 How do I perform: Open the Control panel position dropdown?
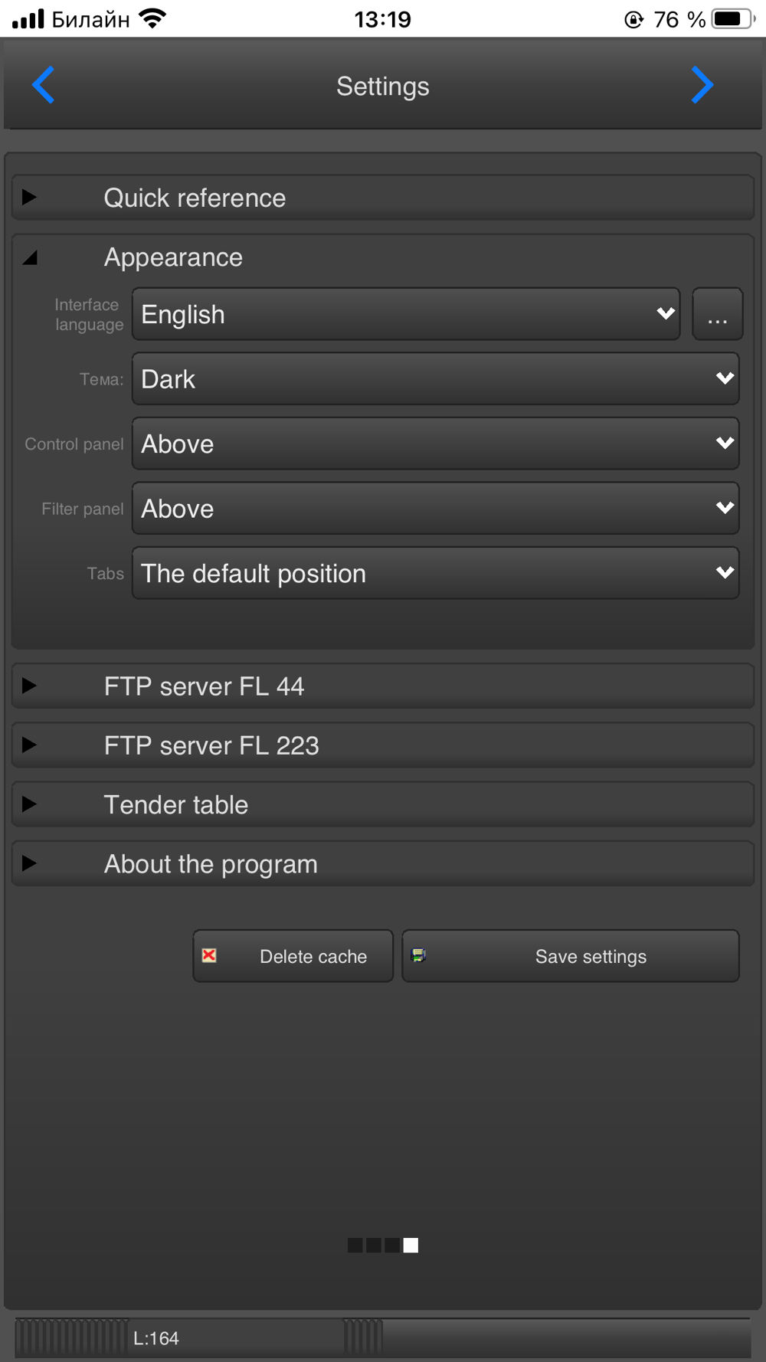pyautogui.click(x=435, y=444)
